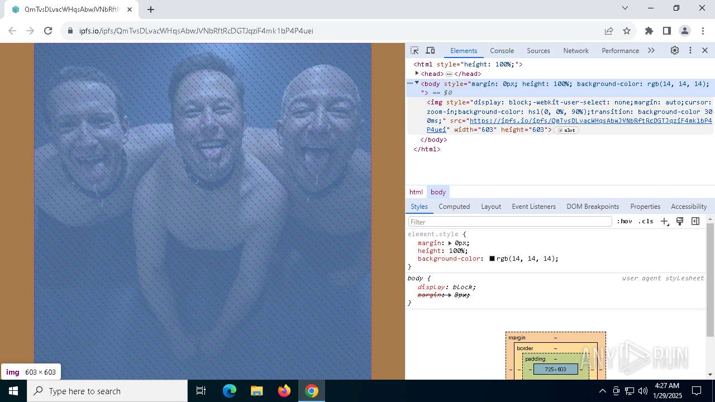The height and width of the screenshot is (402, 715).
Task: Open the Accessibility pane
Action: [x=689, y=206]
